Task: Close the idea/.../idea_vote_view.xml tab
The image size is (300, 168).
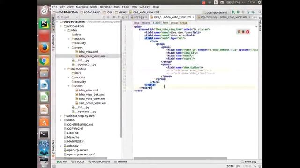Action: pyautogui.click(x=193, y=17)
